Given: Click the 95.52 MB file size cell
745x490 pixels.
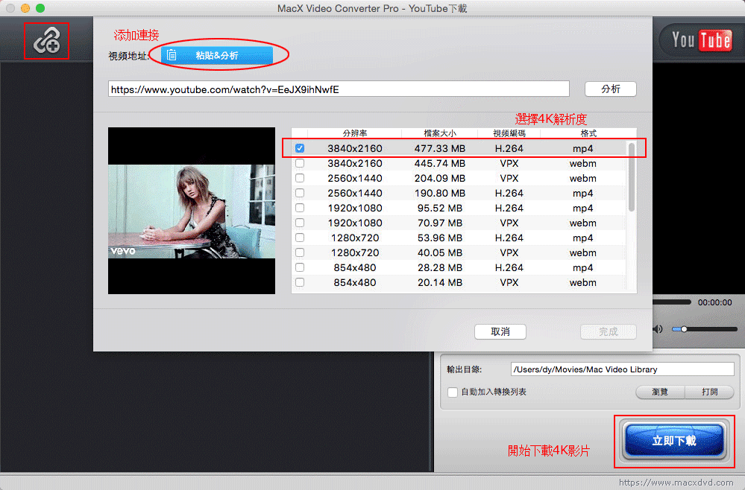Looking at the screenshot, I should point(439,208).
